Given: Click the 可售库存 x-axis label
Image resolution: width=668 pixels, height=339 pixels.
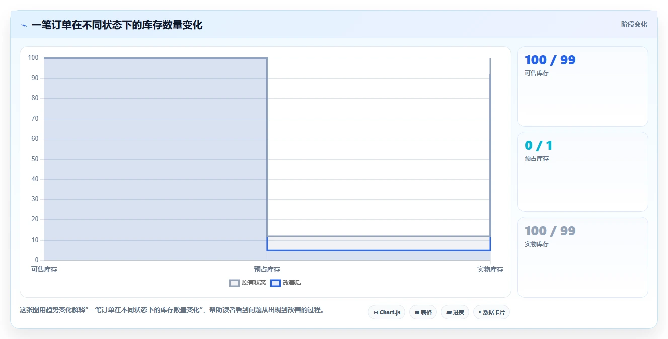Looking at the screenshot, I should point(44,269).
